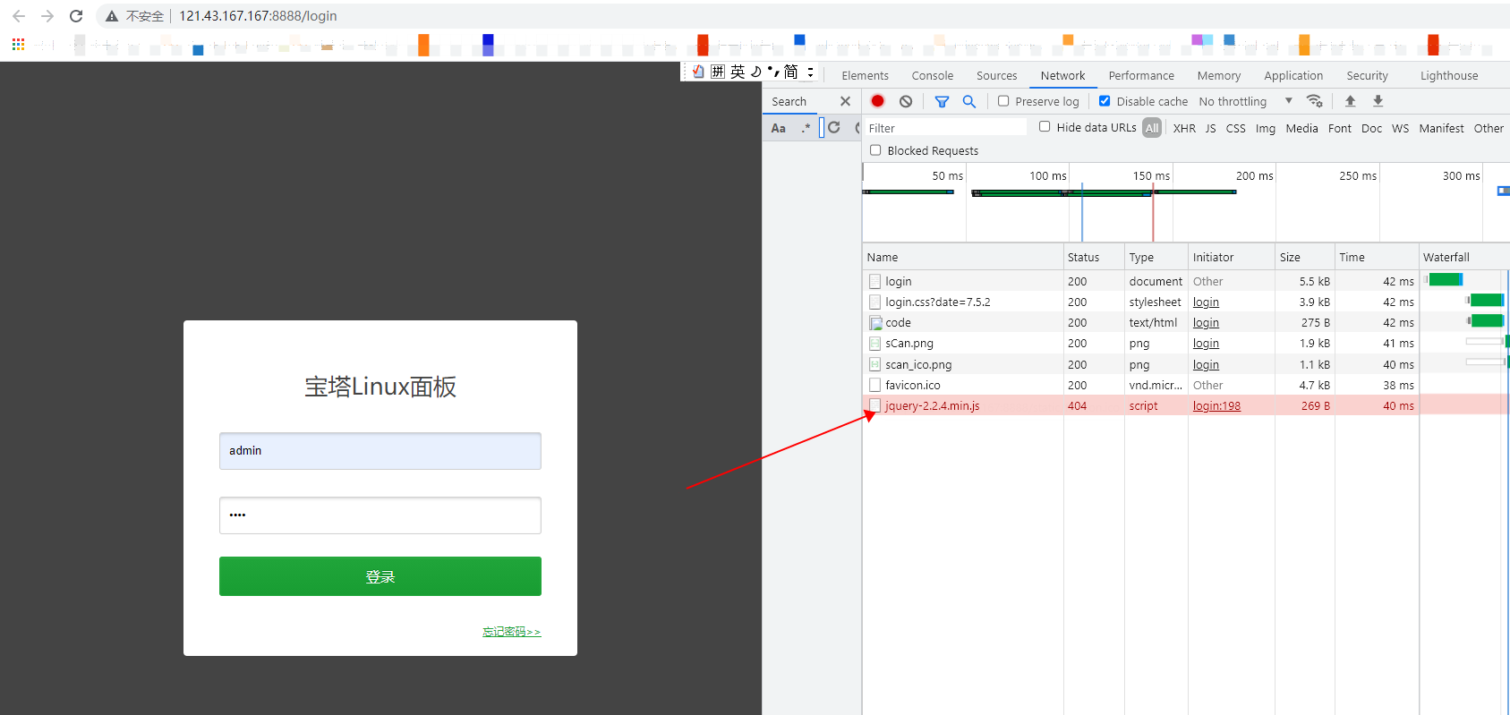Clear the network log
The image size is (1510, 715).
pyautogui.click(x=906, y=101)
